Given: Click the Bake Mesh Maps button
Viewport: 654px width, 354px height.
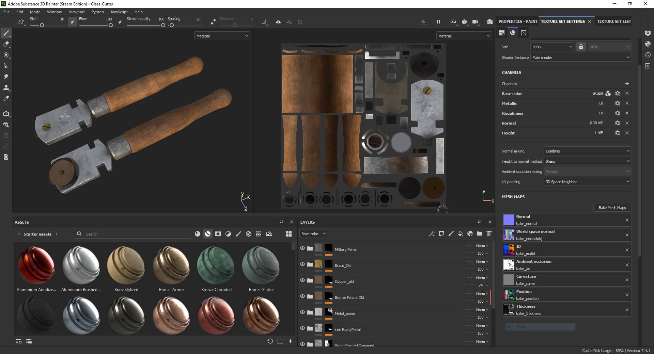Looking at the screenshot, I should [612, 208].
